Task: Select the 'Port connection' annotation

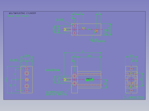Action: 99,42
